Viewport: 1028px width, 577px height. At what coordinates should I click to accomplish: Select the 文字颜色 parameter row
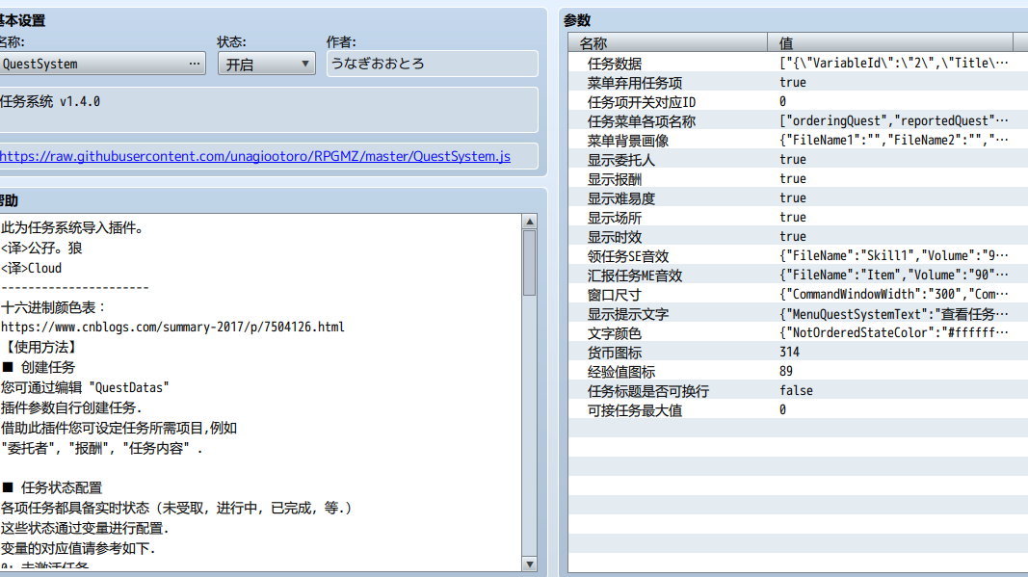[798, 332]
